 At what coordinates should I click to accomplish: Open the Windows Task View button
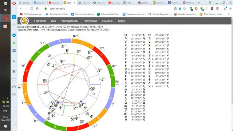5,10
